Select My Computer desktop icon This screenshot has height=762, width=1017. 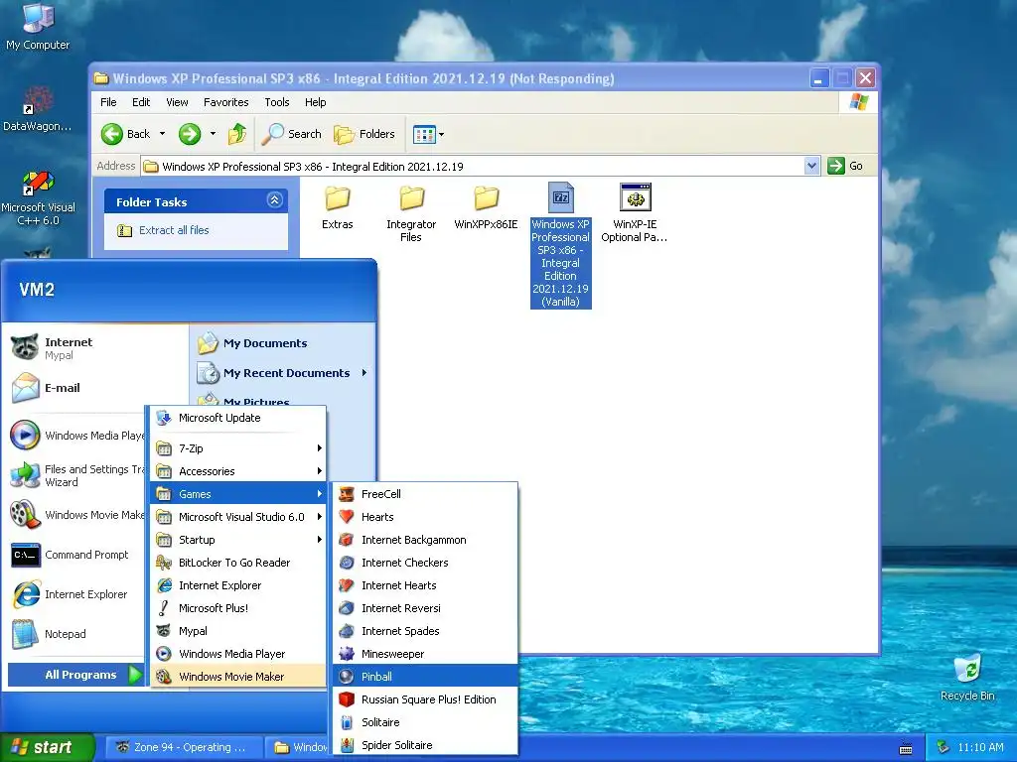click(x=38, y=26)
